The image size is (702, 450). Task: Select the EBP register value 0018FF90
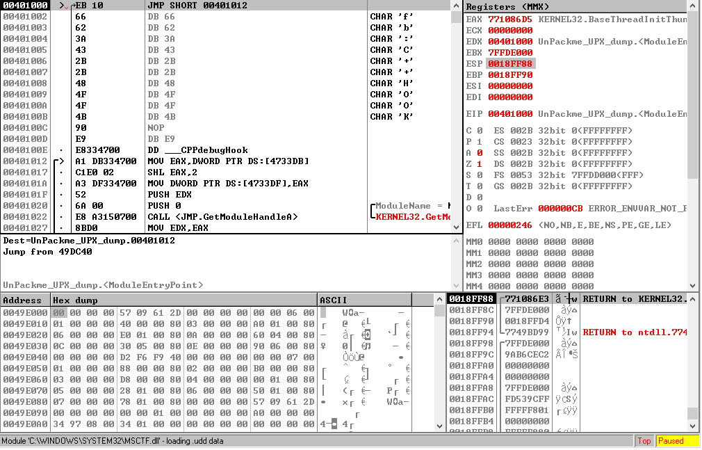(510, 75)
